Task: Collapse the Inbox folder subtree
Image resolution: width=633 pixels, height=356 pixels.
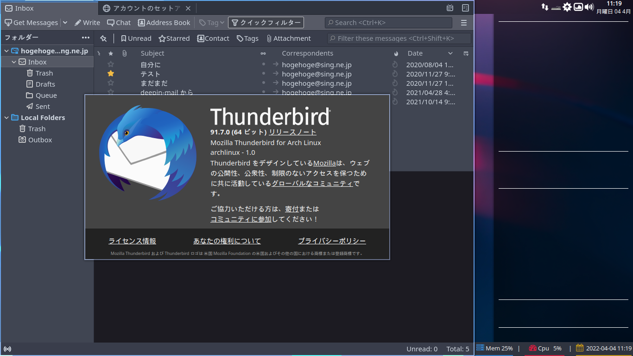Action: click(14, 62)
